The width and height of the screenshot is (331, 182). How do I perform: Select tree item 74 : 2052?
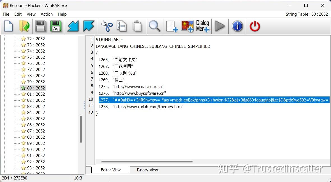click(36, 51)
